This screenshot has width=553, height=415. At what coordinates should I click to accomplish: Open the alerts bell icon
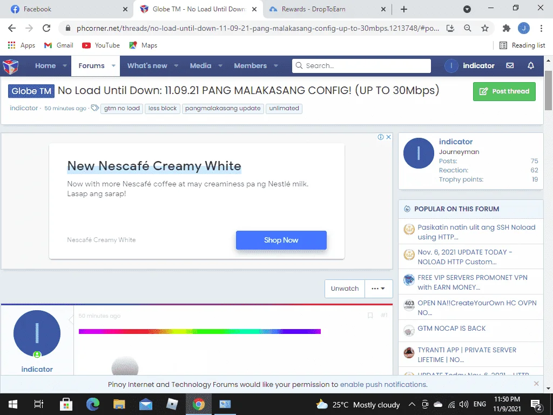click(531, 65)
